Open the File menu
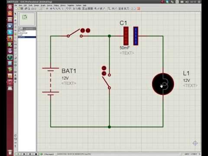208x156 pixels. (x=16, y=5)
